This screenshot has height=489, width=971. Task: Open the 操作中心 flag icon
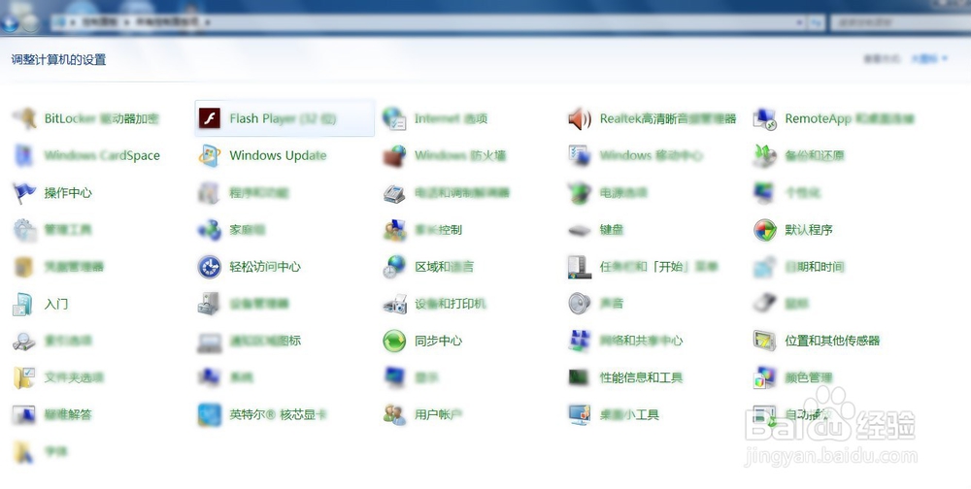click(x=25, y=192)
